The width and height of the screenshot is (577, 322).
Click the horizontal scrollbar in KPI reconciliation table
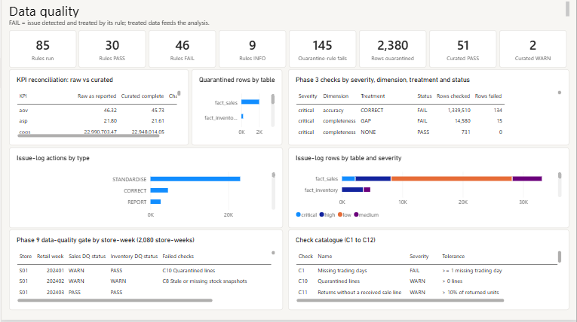pyautogui.click(x=88, y=135)
